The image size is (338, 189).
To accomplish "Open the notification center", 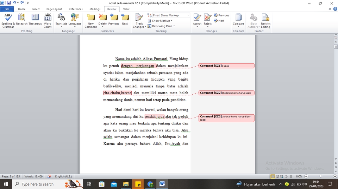I will coord(330,184).
